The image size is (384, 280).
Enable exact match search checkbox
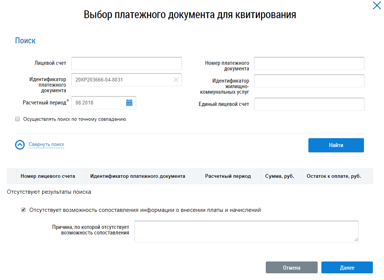[x=17, y=119]
